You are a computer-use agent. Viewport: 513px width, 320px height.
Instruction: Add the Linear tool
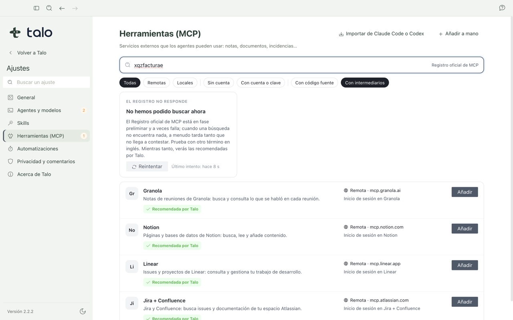point(465,265)
